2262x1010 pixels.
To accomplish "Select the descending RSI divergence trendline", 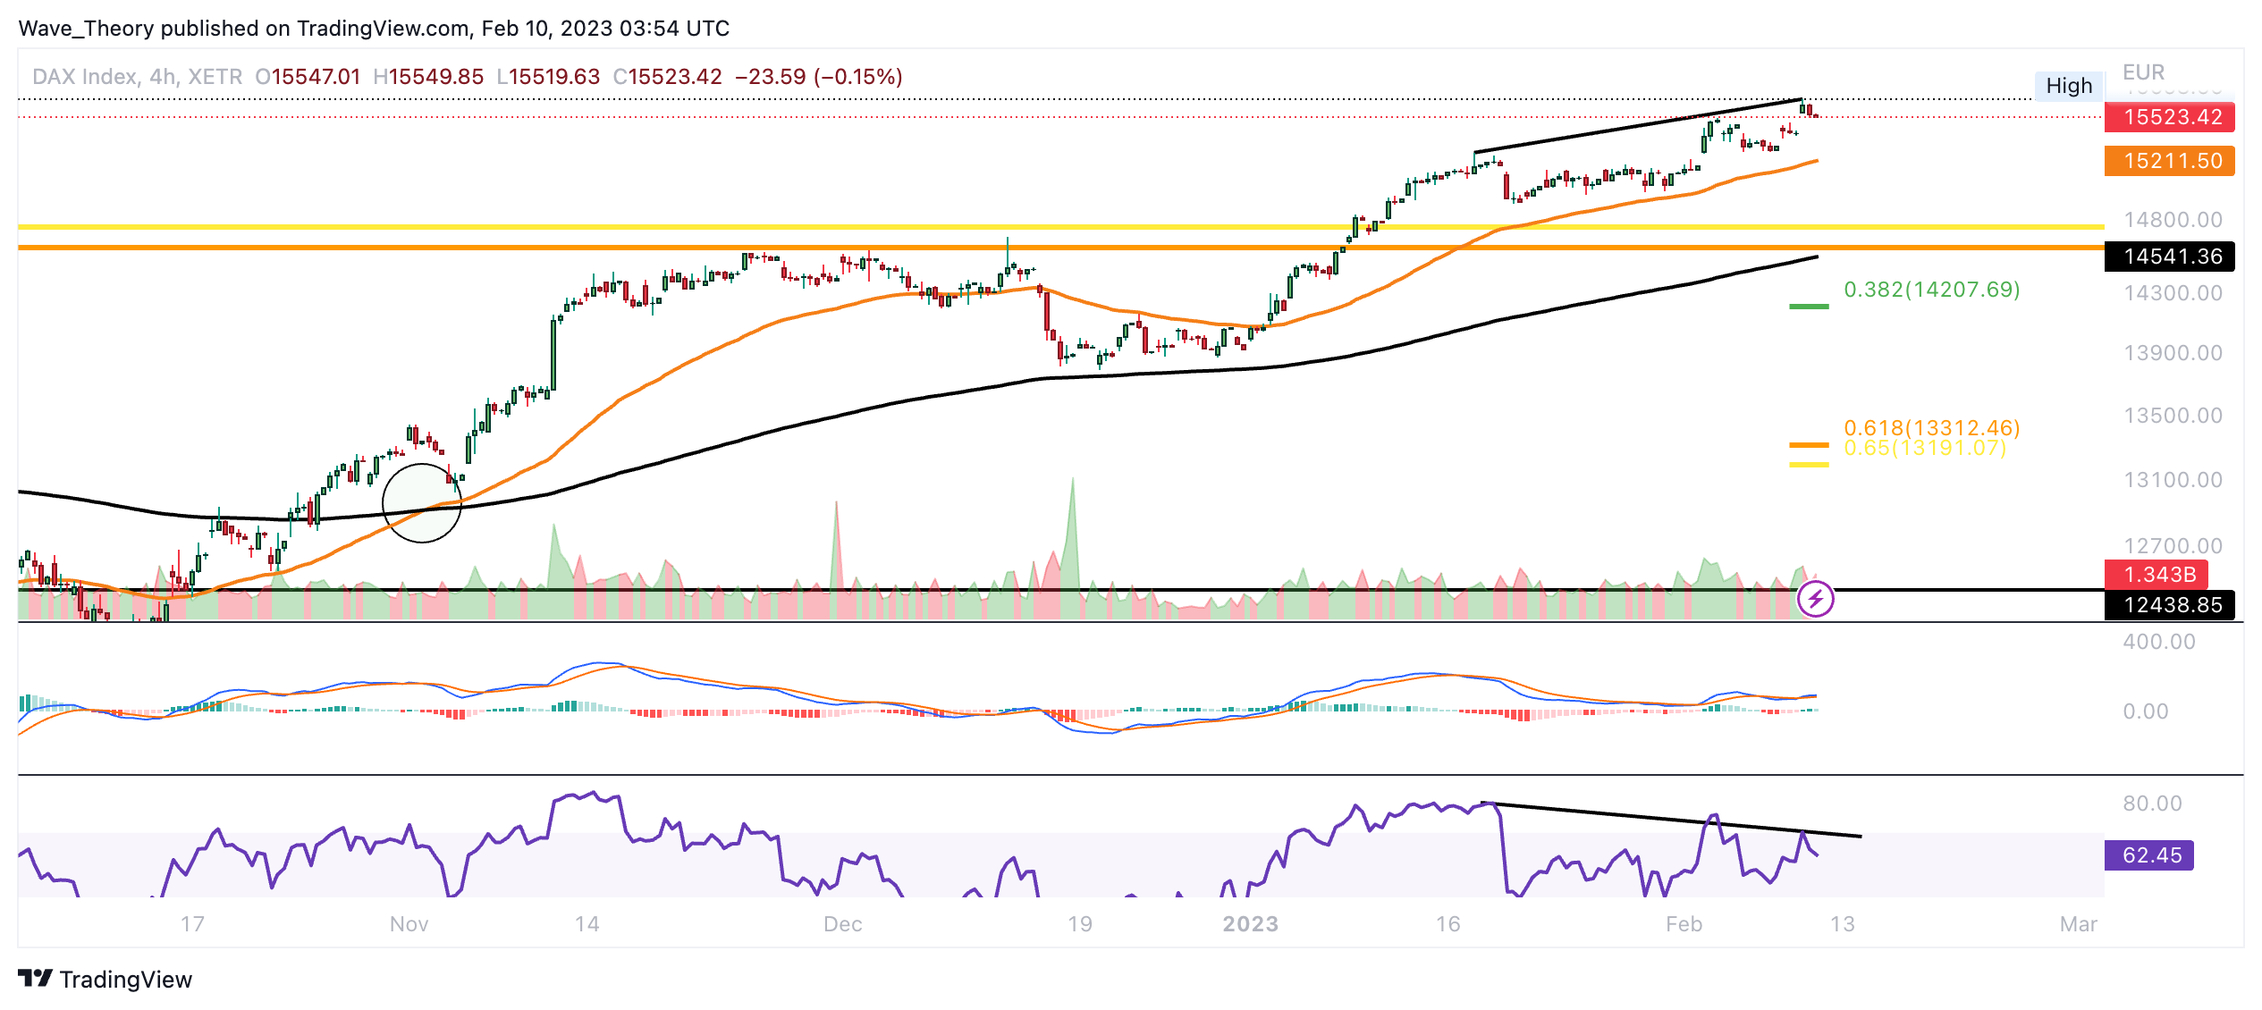I will point(1672,820).
